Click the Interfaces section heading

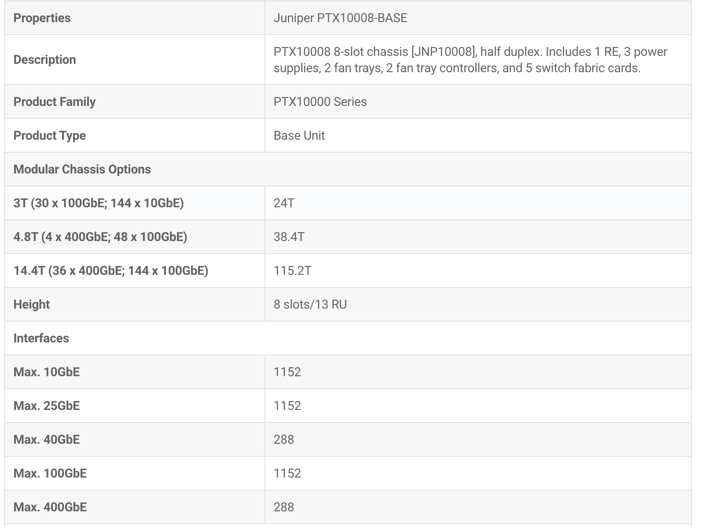point(41,338)
